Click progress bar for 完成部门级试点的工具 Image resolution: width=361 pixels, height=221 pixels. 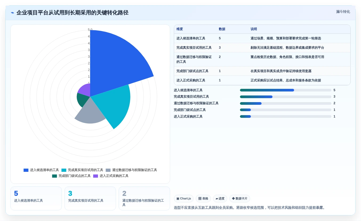point(286,110)
